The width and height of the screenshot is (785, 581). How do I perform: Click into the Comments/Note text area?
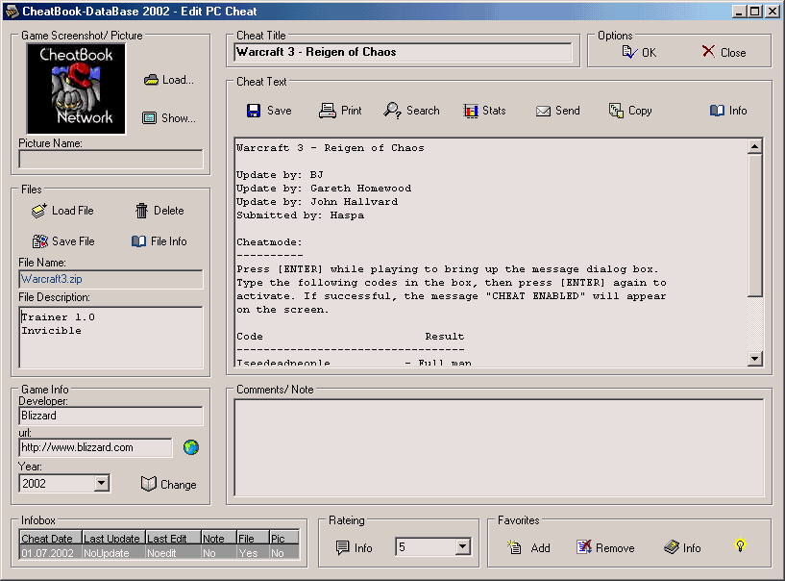499,447
